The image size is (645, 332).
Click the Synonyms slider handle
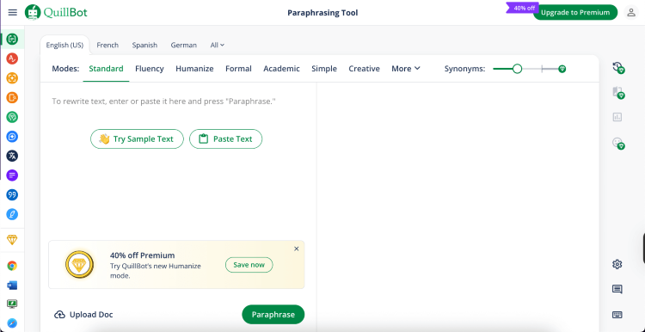(517, 69)
